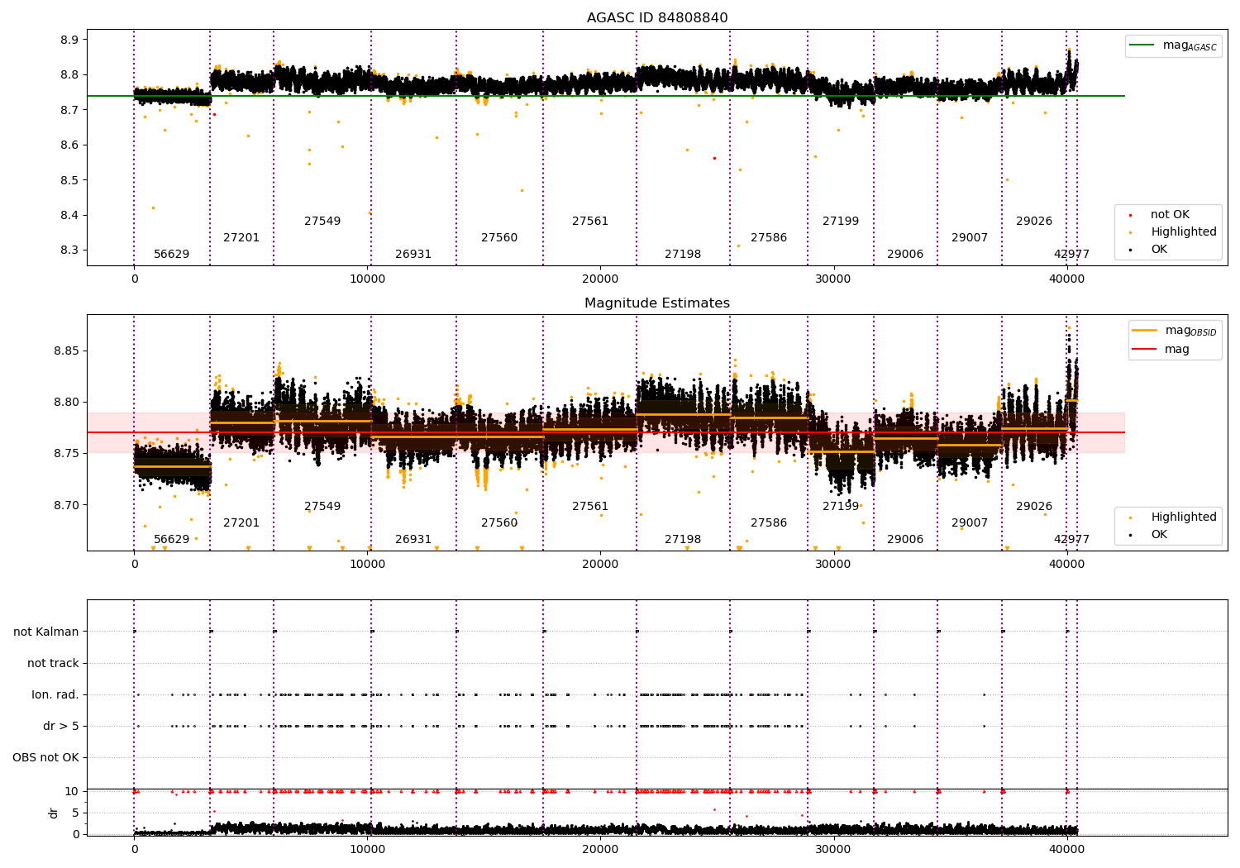Click OBSID label 26931 in Magnitude Estimates plot
1240x868 pixels.
pyautogui.click(x=413, y=540)
